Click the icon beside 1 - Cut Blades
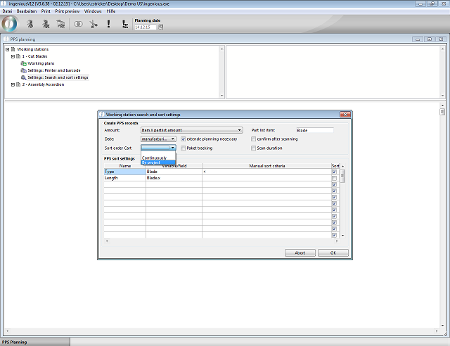The height and width of the screenshot is (346, 450). click(18, 56)
